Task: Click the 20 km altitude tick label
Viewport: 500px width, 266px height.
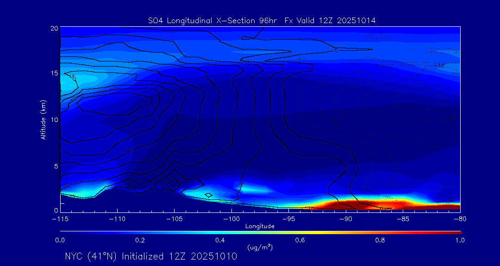Action: [x=53, y=28]
